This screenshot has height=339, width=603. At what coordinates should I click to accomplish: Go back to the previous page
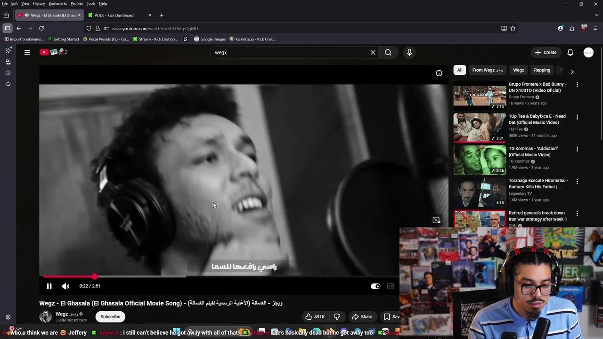click(x=19, y=28)
